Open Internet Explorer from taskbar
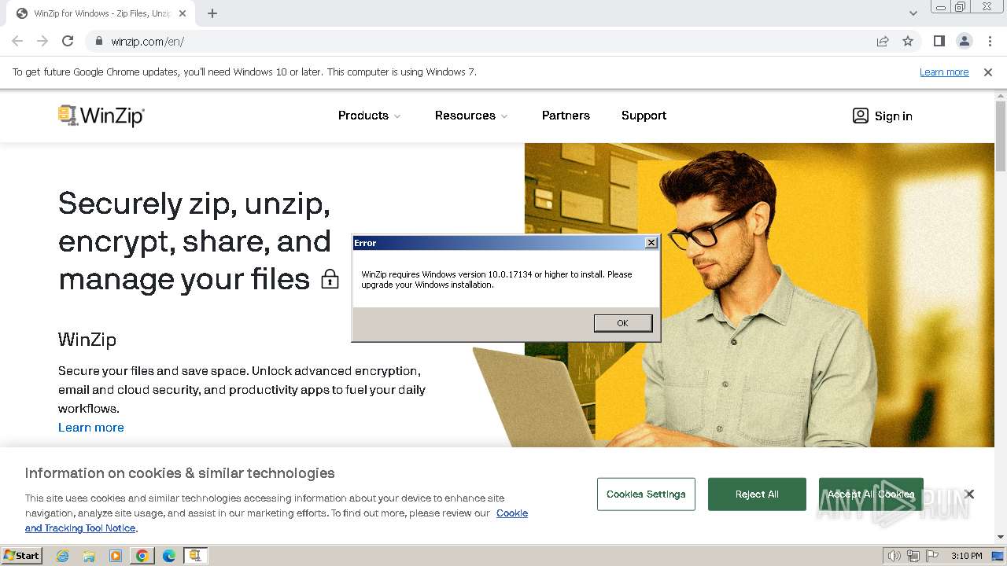This screenshot has width=1007, height=566. point(62,556)
